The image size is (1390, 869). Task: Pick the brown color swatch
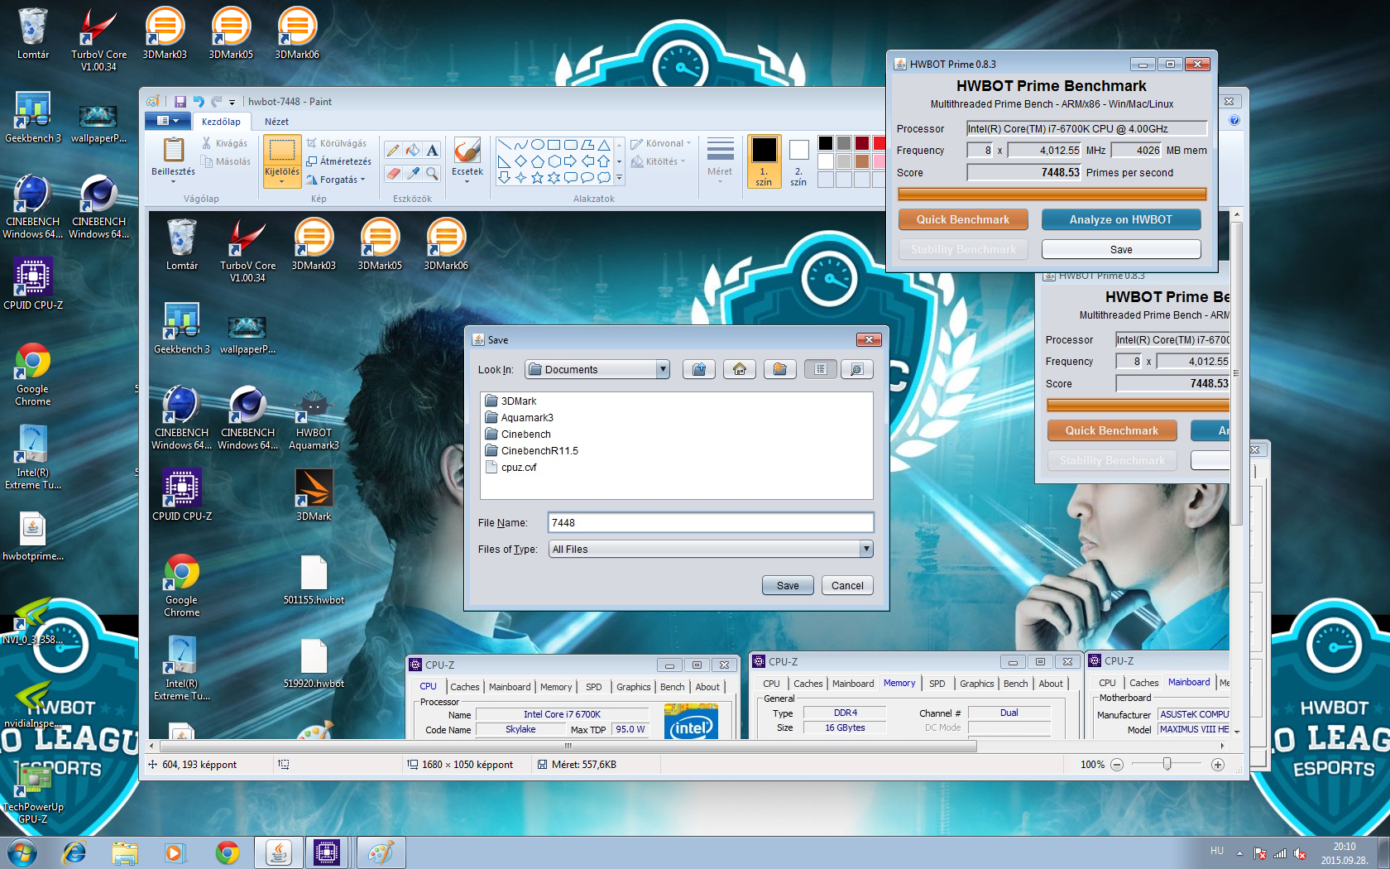(x=862, y=161)
